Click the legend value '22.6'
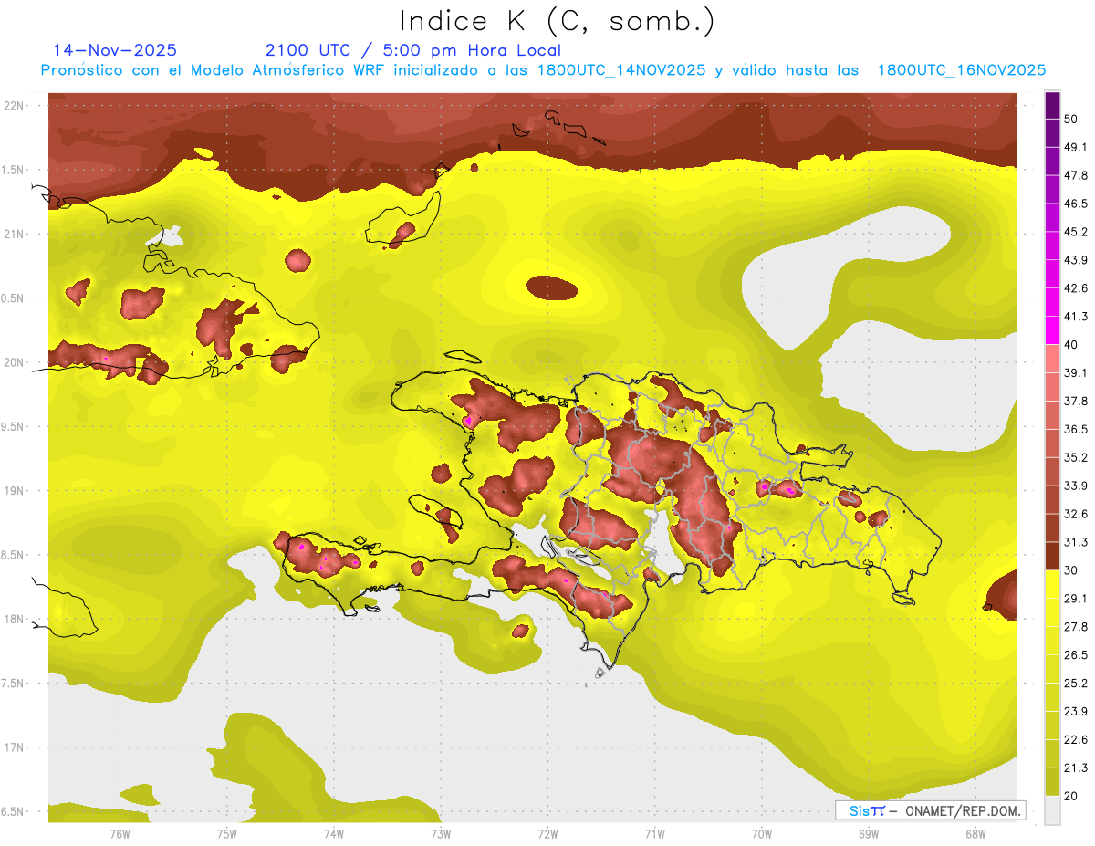This screenshot has width=1095, height=846. [x=1076, y=740]
